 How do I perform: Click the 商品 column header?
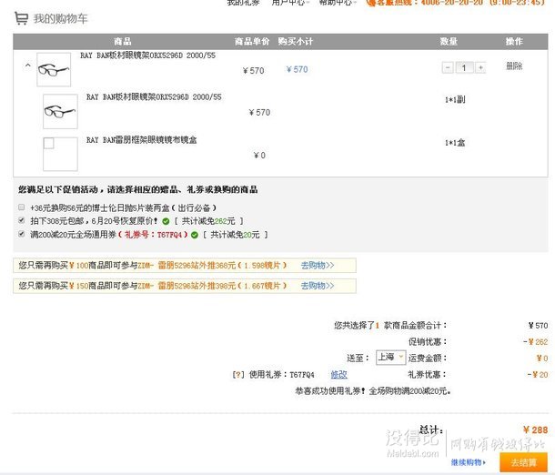point(123,42)
